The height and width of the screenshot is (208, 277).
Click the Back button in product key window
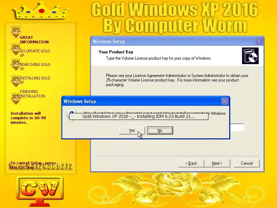[x=191, y=163]
